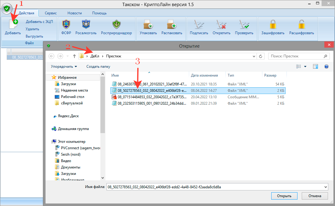Select file 08_232503115905_001_09012022
Image resolution: width=335 pixels, height=206 pixels.
click(198, 103)
